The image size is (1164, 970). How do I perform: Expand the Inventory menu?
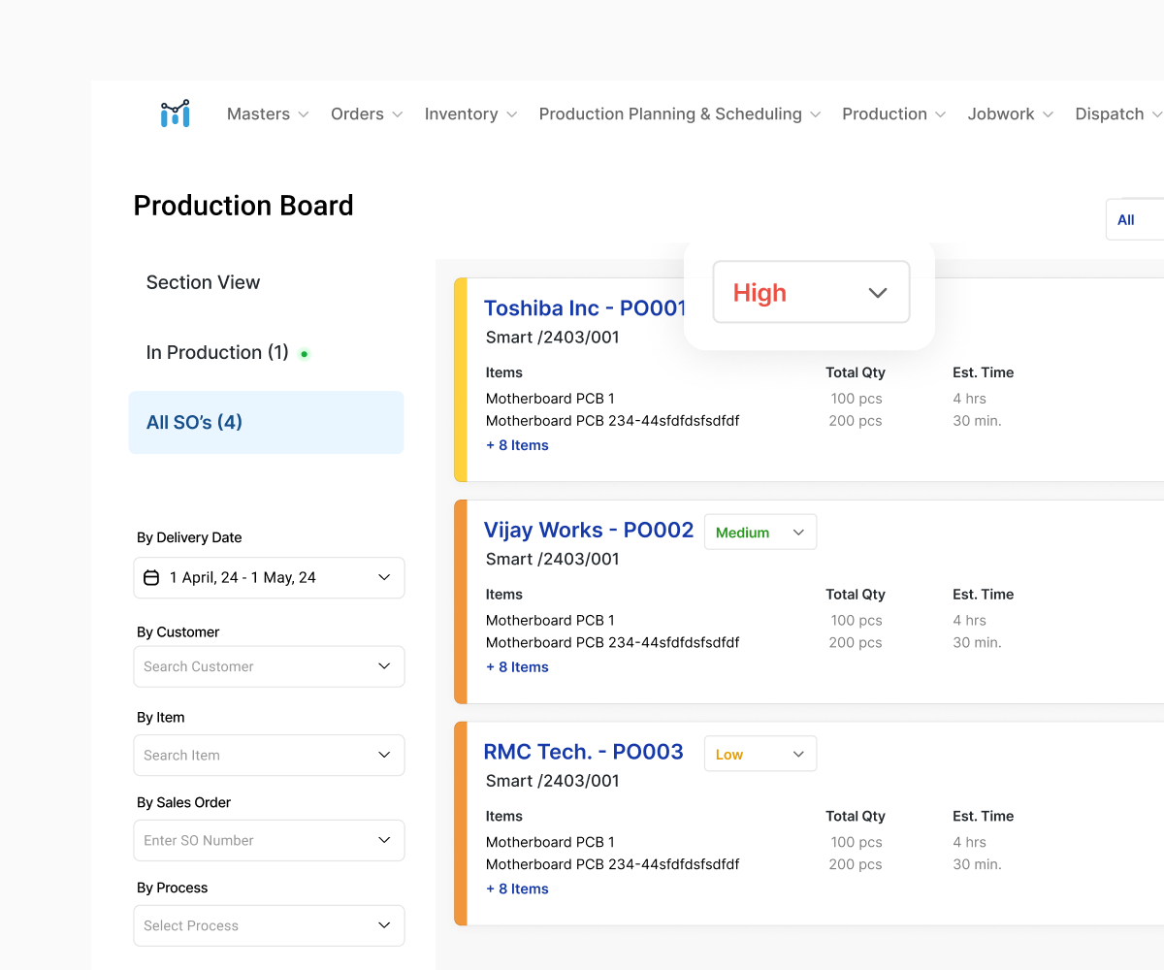click(x=470, y=113)
